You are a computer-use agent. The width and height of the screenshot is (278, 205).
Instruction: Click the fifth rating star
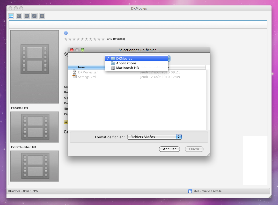point(82,39)
